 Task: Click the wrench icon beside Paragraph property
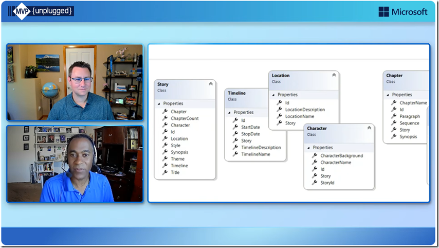click(394, 116)
